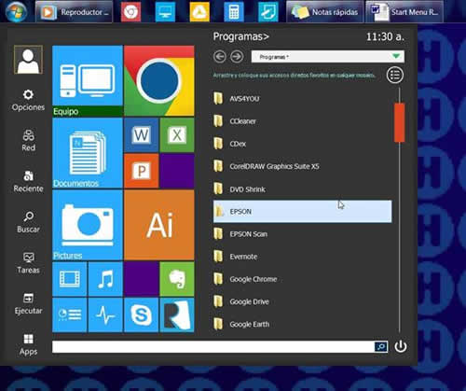466x391 pixels.
Task: Click inside the bottom search field
Action: [x=213, y=346]
